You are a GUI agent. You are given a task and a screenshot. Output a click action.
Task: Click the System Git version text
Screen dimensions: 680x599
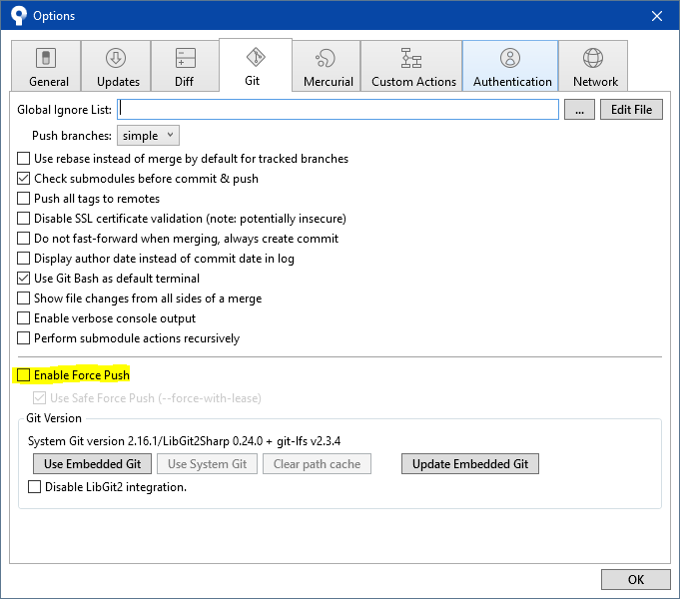[x=184, y=441]
